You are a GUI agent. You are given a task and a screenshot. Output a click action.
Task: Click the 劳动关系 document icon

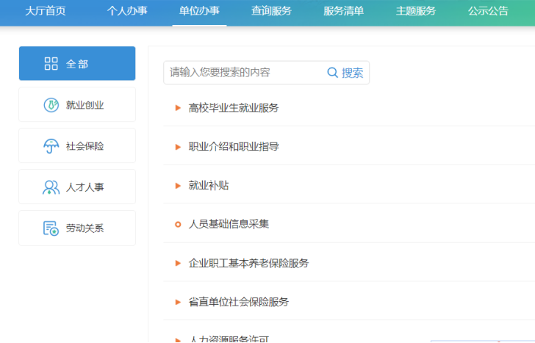[x=51, y=228]
